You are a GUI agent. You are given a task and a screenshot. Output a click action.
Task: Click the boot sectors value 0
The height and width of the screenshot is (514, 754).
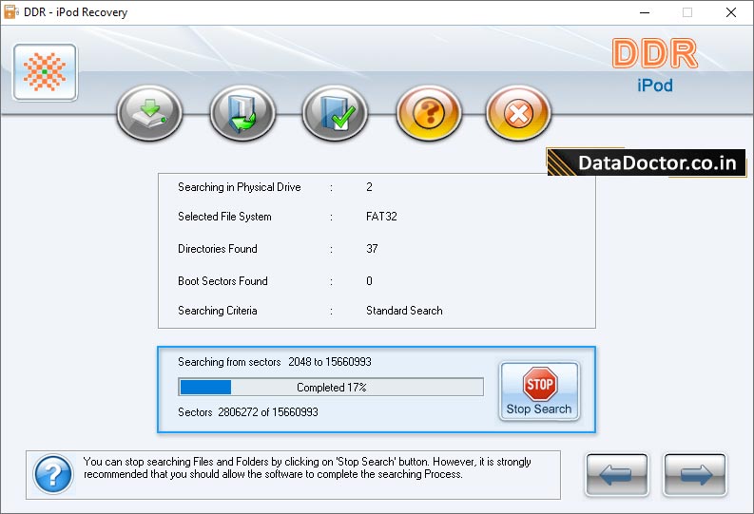(x=369, y=281)
